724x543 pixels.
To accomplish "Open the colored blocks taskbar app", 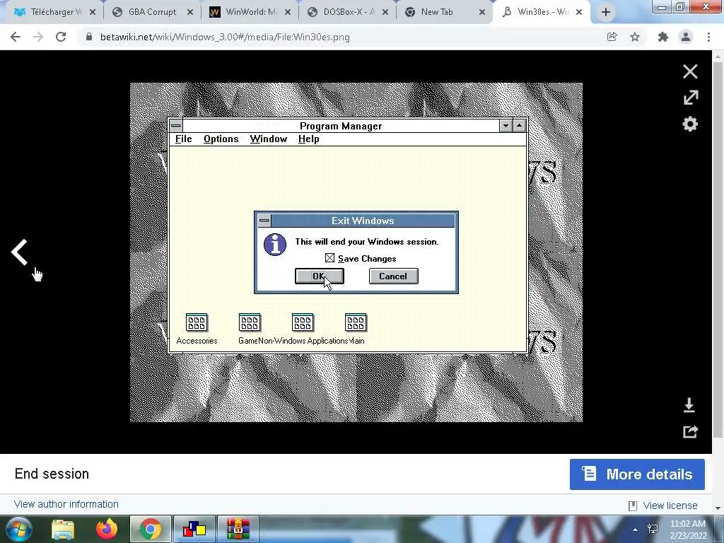I will pos(194,529).
